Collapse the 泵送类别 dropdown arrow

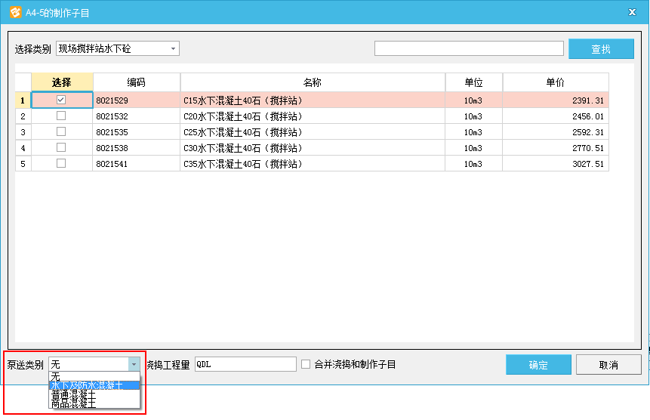click(x=134, y=364)
